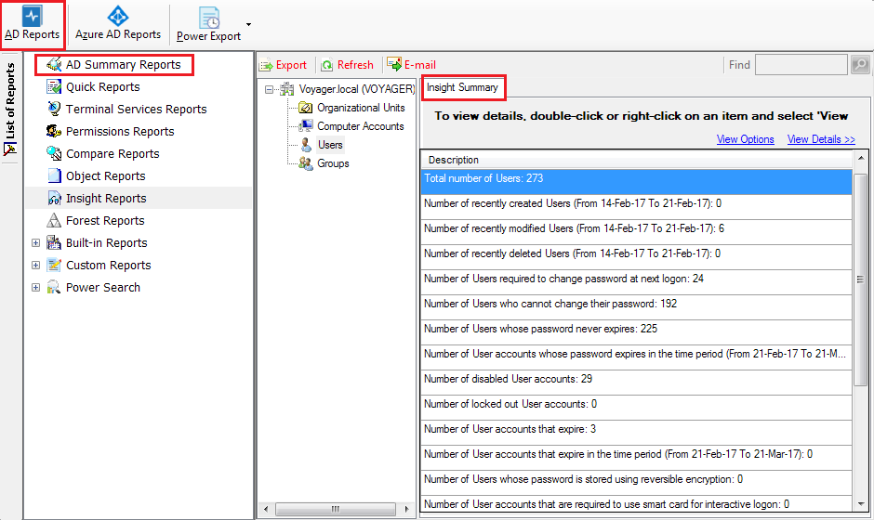Viewport: 874px width, 520px height.
Task: Open the Power Export dropdown arrow
Action: (248, 24)
